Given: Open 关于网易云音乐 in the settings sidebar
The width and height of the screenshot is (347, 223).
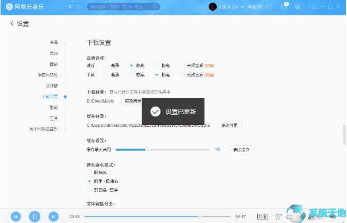Looking at the screenshot, I should (x=44, y=129).
